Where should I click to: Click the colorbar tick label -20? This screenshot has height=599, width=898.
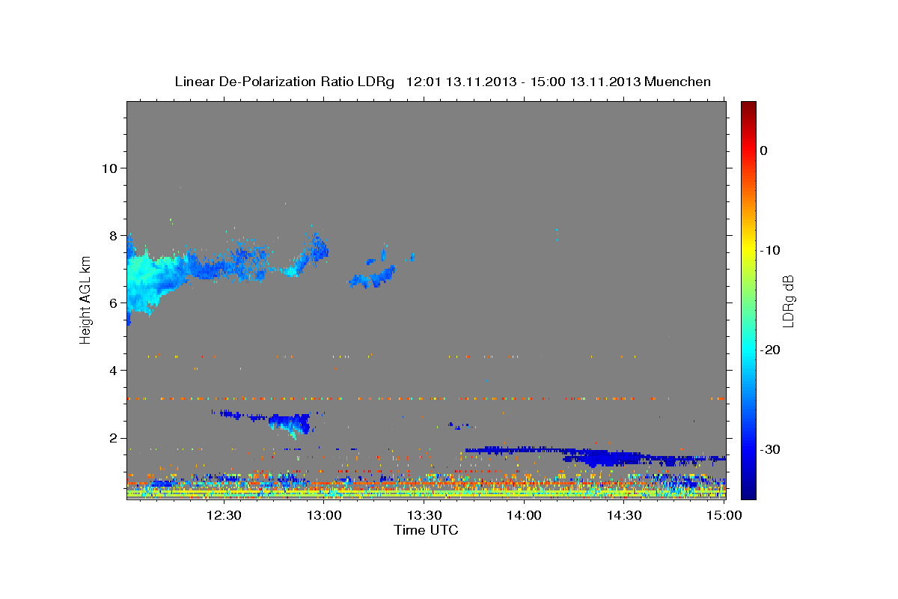(x=771, y=350)
